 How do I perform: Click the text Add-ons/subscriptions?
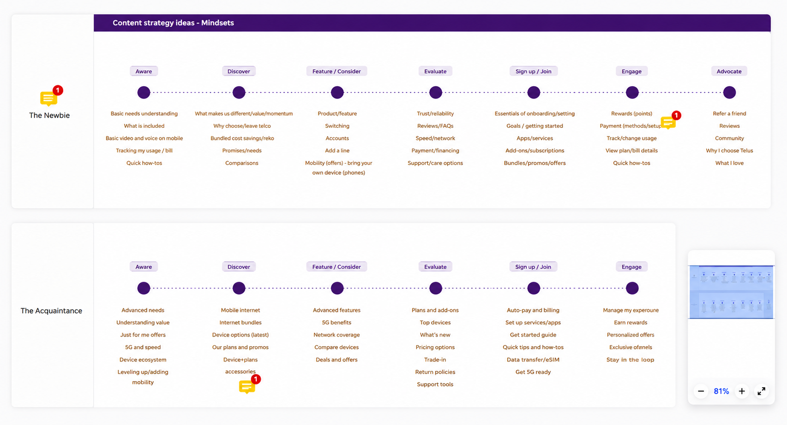[x=535, y=150]
